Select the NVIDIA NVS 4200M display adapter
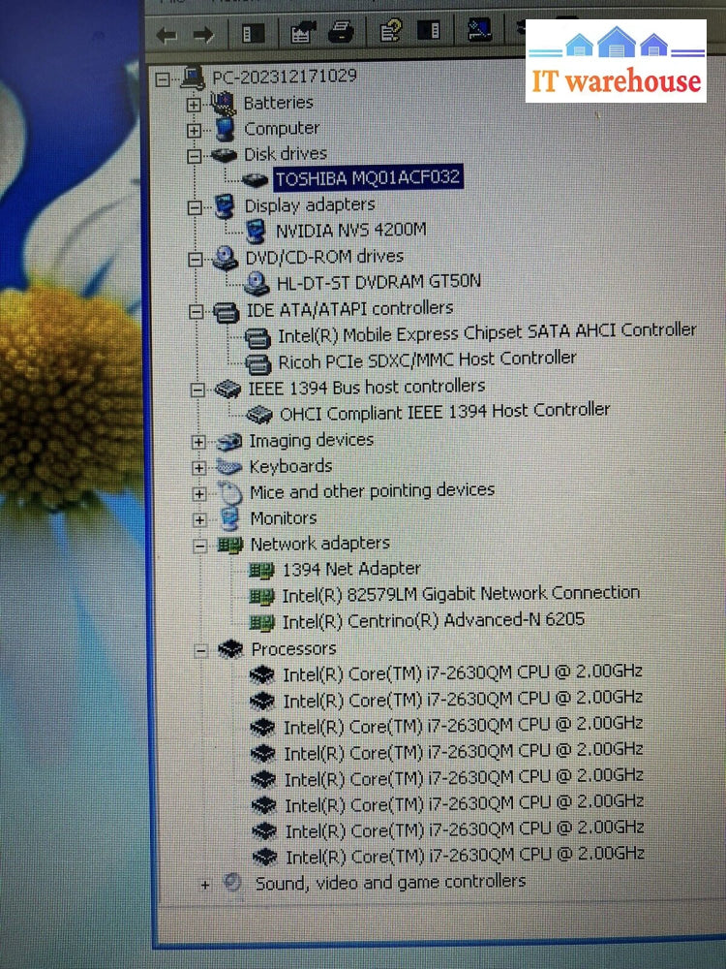Screen dimensions: 726x969 350,231
